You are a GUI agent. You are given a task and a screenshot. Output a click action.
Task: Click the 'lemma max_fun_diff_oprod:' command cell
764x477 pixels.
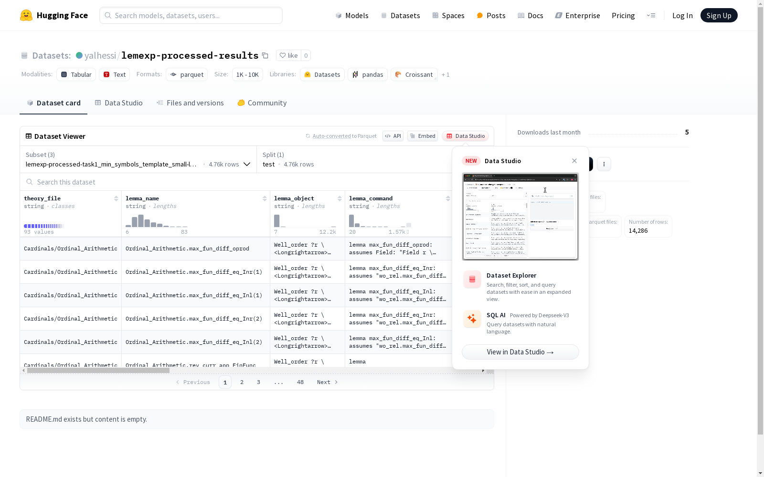[x=398, y=249]
